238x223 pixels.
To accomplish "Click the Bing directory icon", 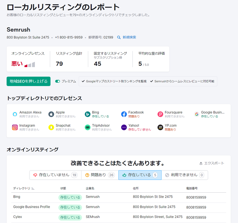I will (x=88, y=114).
